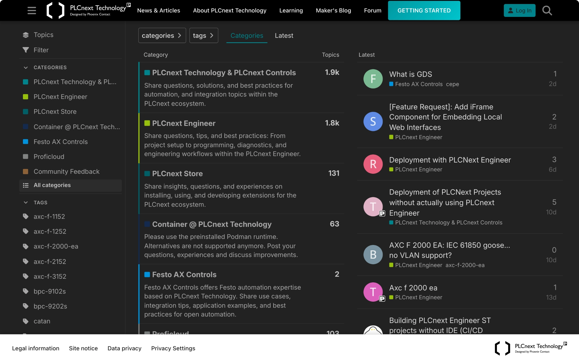Viewport: 579px width, 362px height.
Task: Click the All categories list icon
Action: (26, 185)
